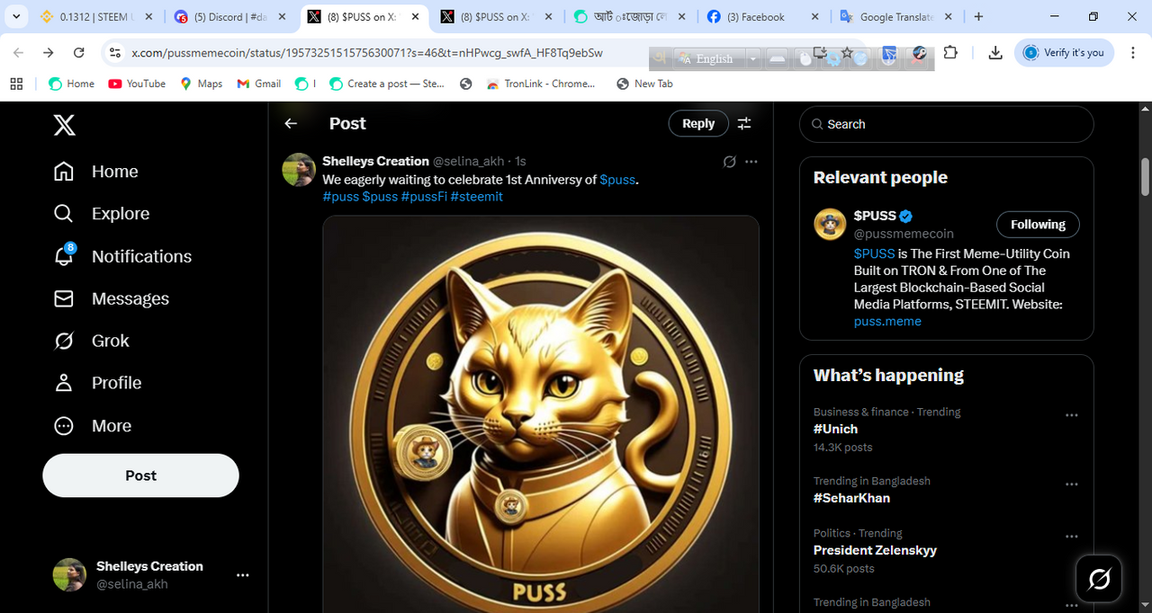Open the language bar English dropdown arrow
The height and width of the screenshot is (613, 1152).
click(x=752, y=58)
